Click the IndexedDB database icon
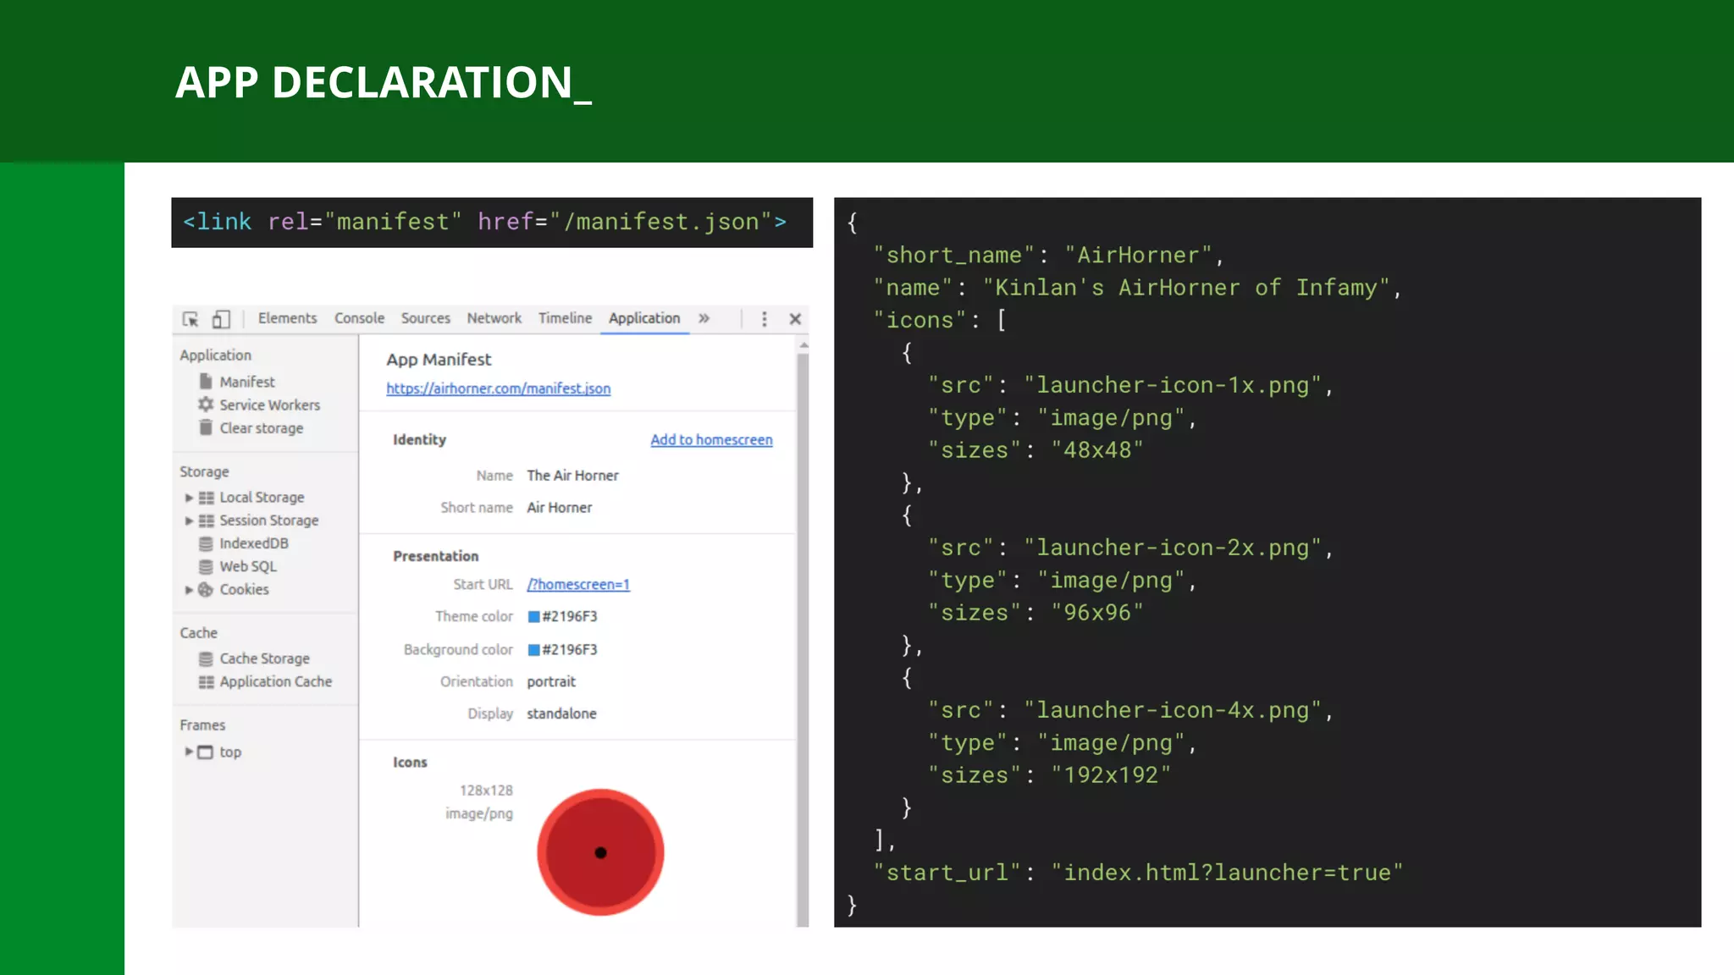The image size is (1734, 975). coord(206,543)
